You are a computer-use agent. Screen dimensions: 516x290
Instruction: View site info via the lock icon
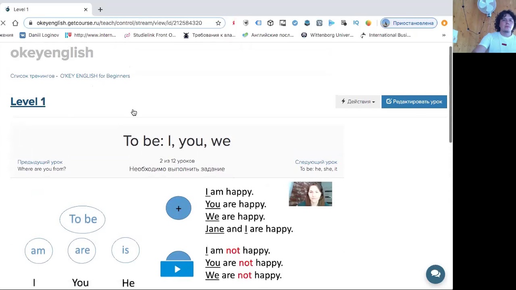[x=30, y=23]
